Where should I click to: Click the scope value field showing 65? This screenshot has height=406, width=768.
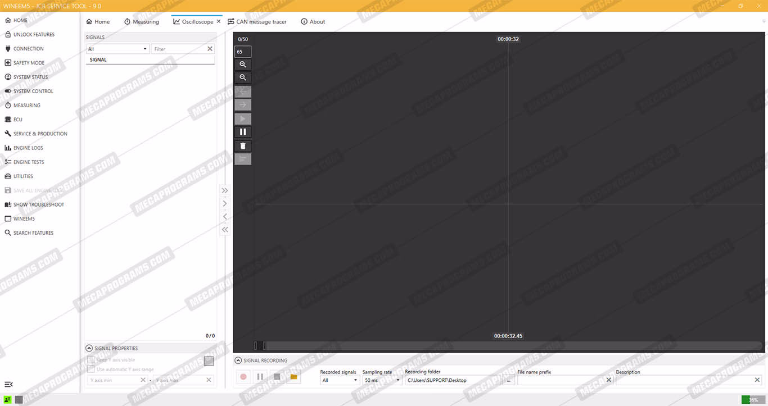(x=243, y=52)
